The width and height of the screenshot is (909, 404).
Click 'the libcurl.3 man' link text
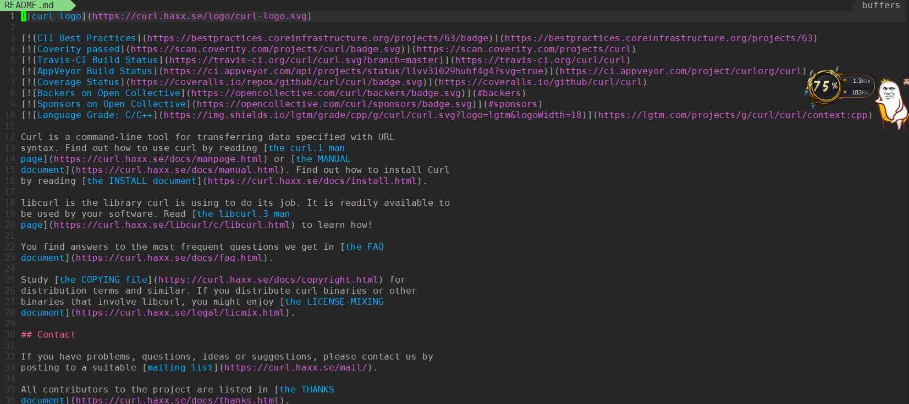[x=244, y=214]
